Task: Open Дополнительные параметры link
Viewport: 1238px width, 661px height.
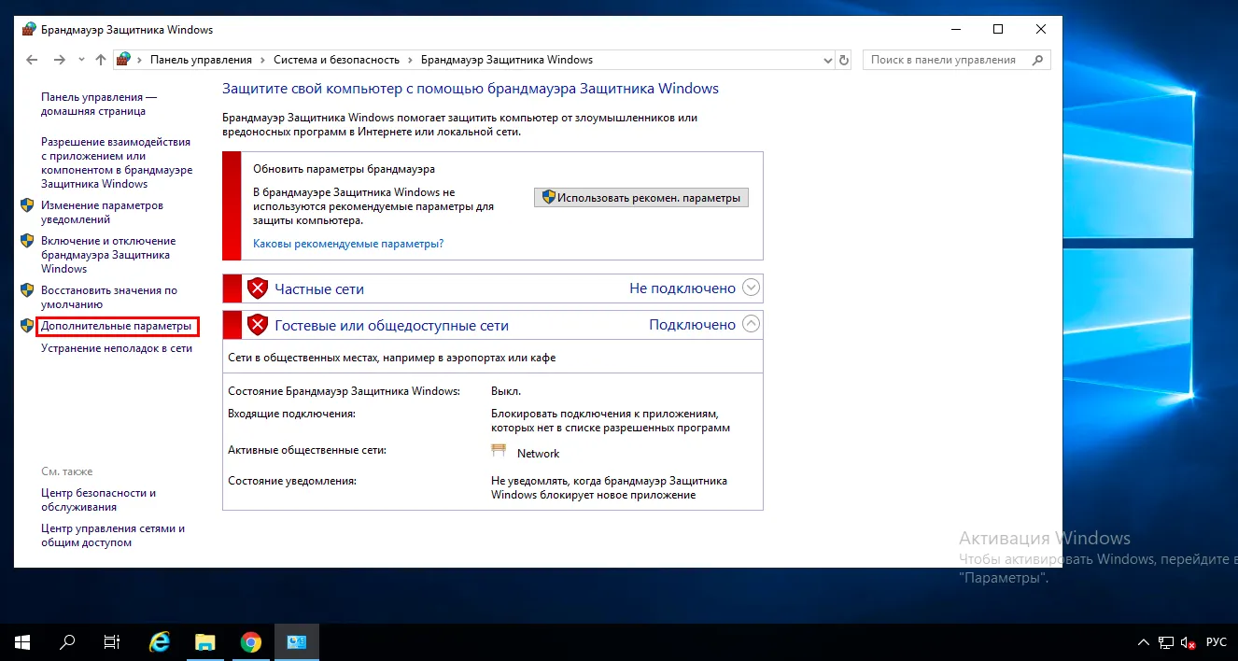Action: [x=117, y=327]
